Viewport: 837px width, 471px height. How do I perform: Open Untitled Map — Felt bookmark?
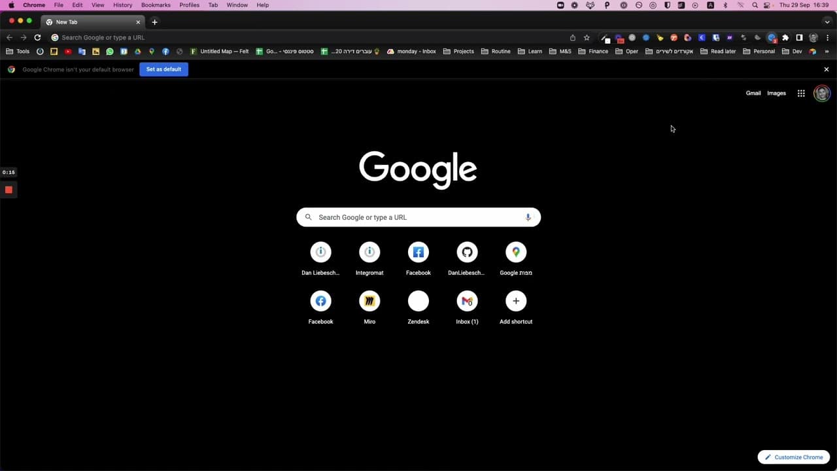click(220, 52)
